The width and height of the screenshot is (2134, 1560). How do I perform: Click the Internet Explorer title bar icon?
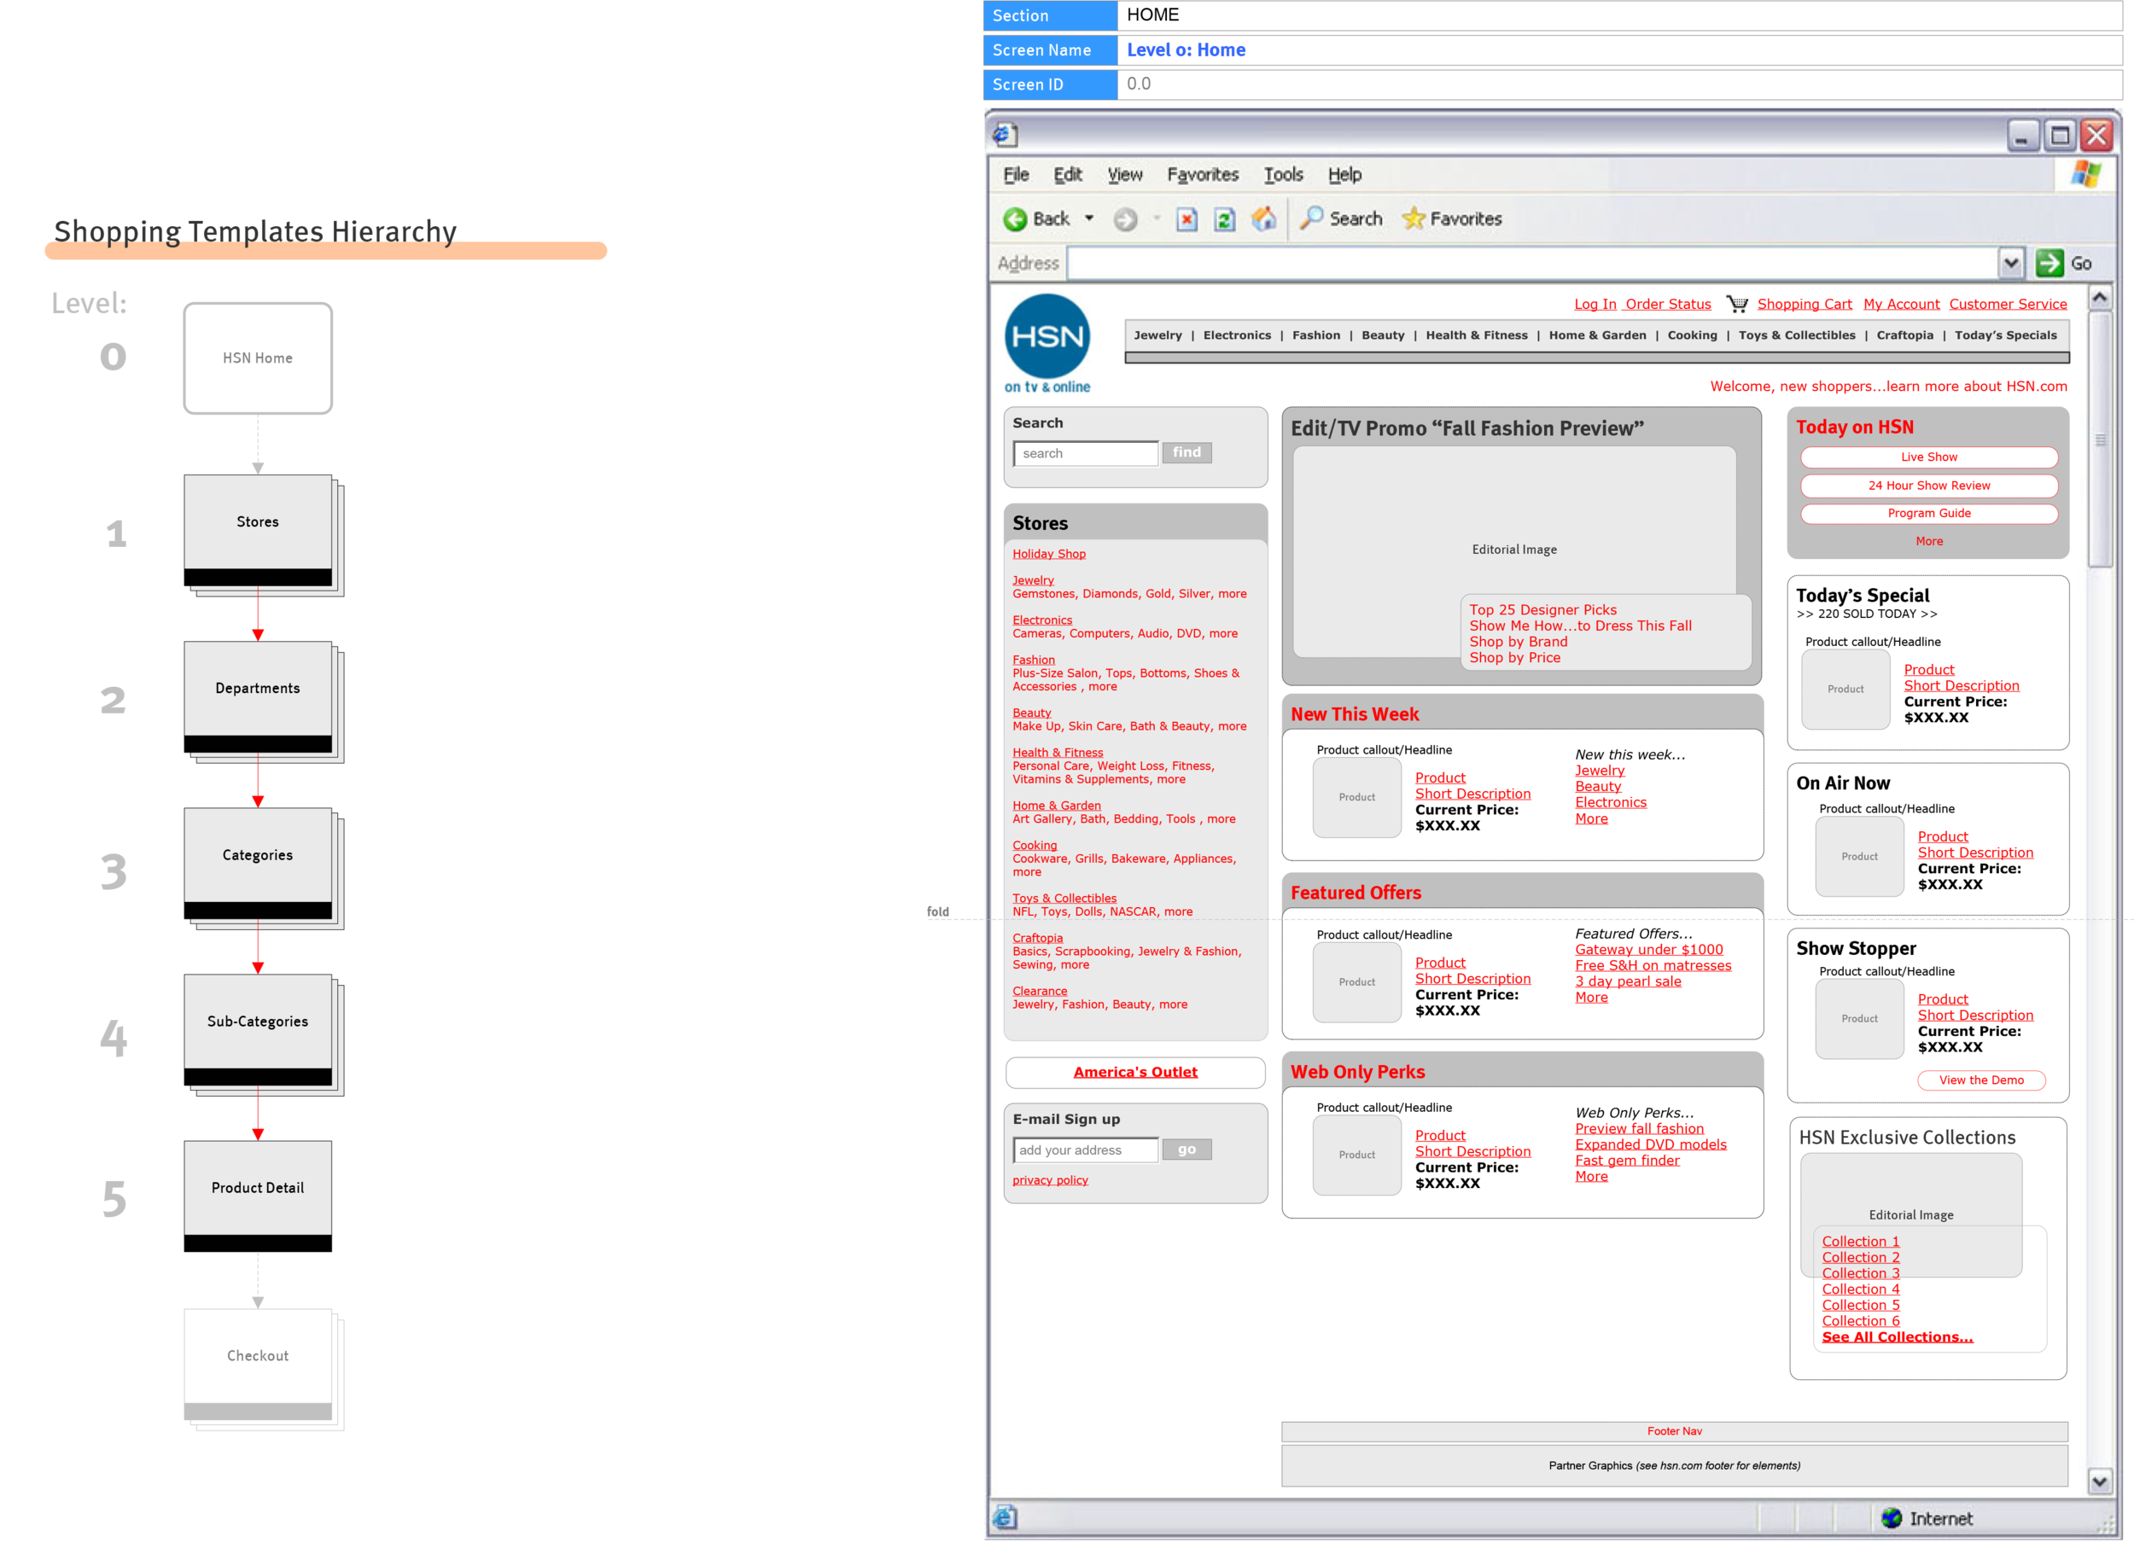click(x=1004, y=135)
